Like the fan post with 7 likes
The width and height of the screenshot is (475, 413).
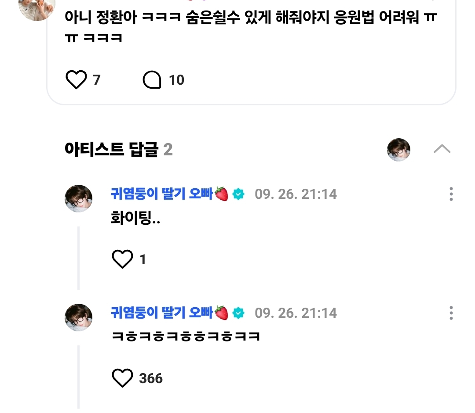point(77,80)
